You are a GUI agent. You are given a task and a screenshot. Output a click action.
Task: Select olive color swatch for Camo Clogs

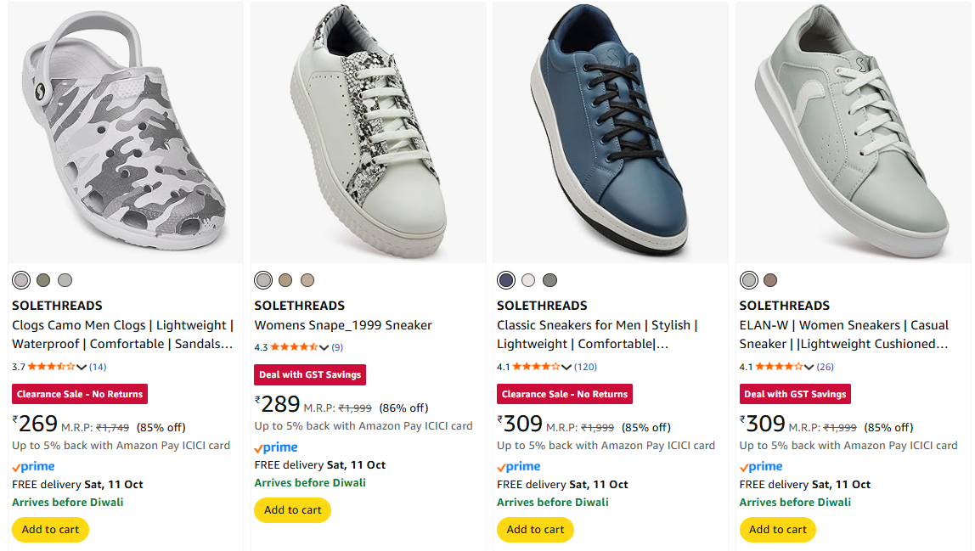point(43,280)
